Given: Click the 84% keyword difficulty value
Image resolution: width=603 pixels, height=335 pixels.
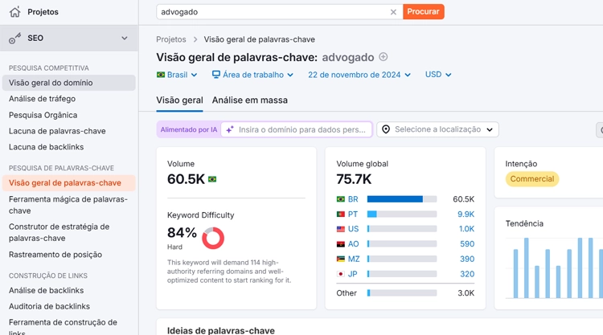Looking at the screenshot, I should click(182, 232).
